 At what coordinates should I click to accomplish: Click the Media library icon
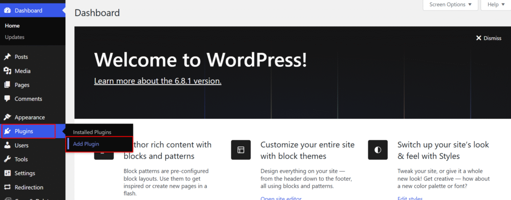click(x=7, y=71)
